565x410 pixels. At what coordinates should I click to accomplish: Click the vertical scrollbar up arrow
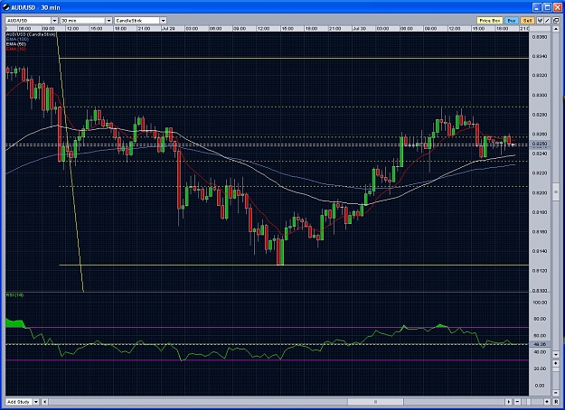[x=556, y=29]
